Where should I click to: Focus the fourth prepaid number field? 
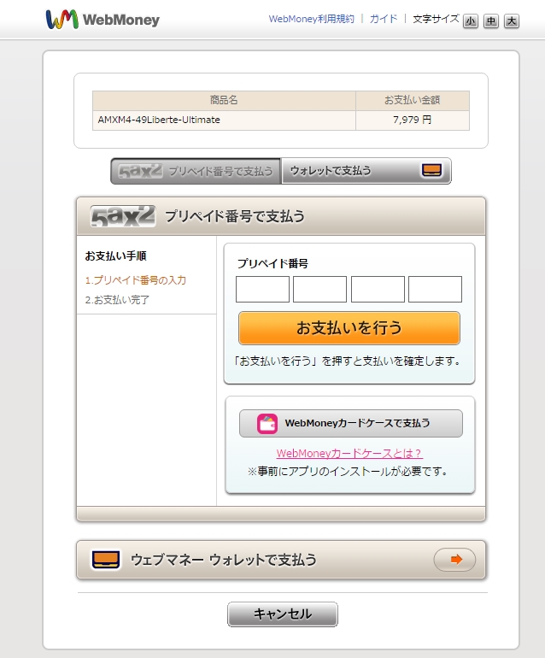click(x=435, y=289)
